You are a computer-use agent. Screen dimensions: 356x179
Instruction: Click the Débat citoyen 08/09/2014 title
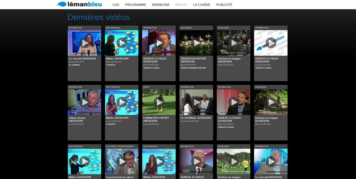pos(77,119)
